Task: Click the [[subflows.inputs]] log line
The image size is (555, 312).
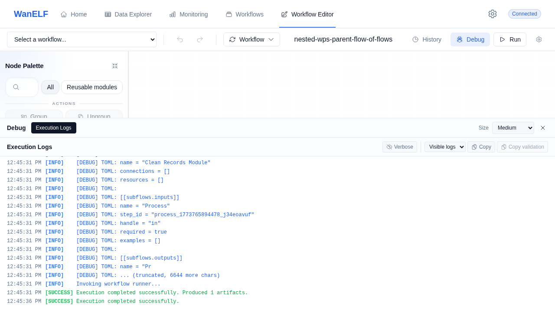Action: tap(277, 198)
